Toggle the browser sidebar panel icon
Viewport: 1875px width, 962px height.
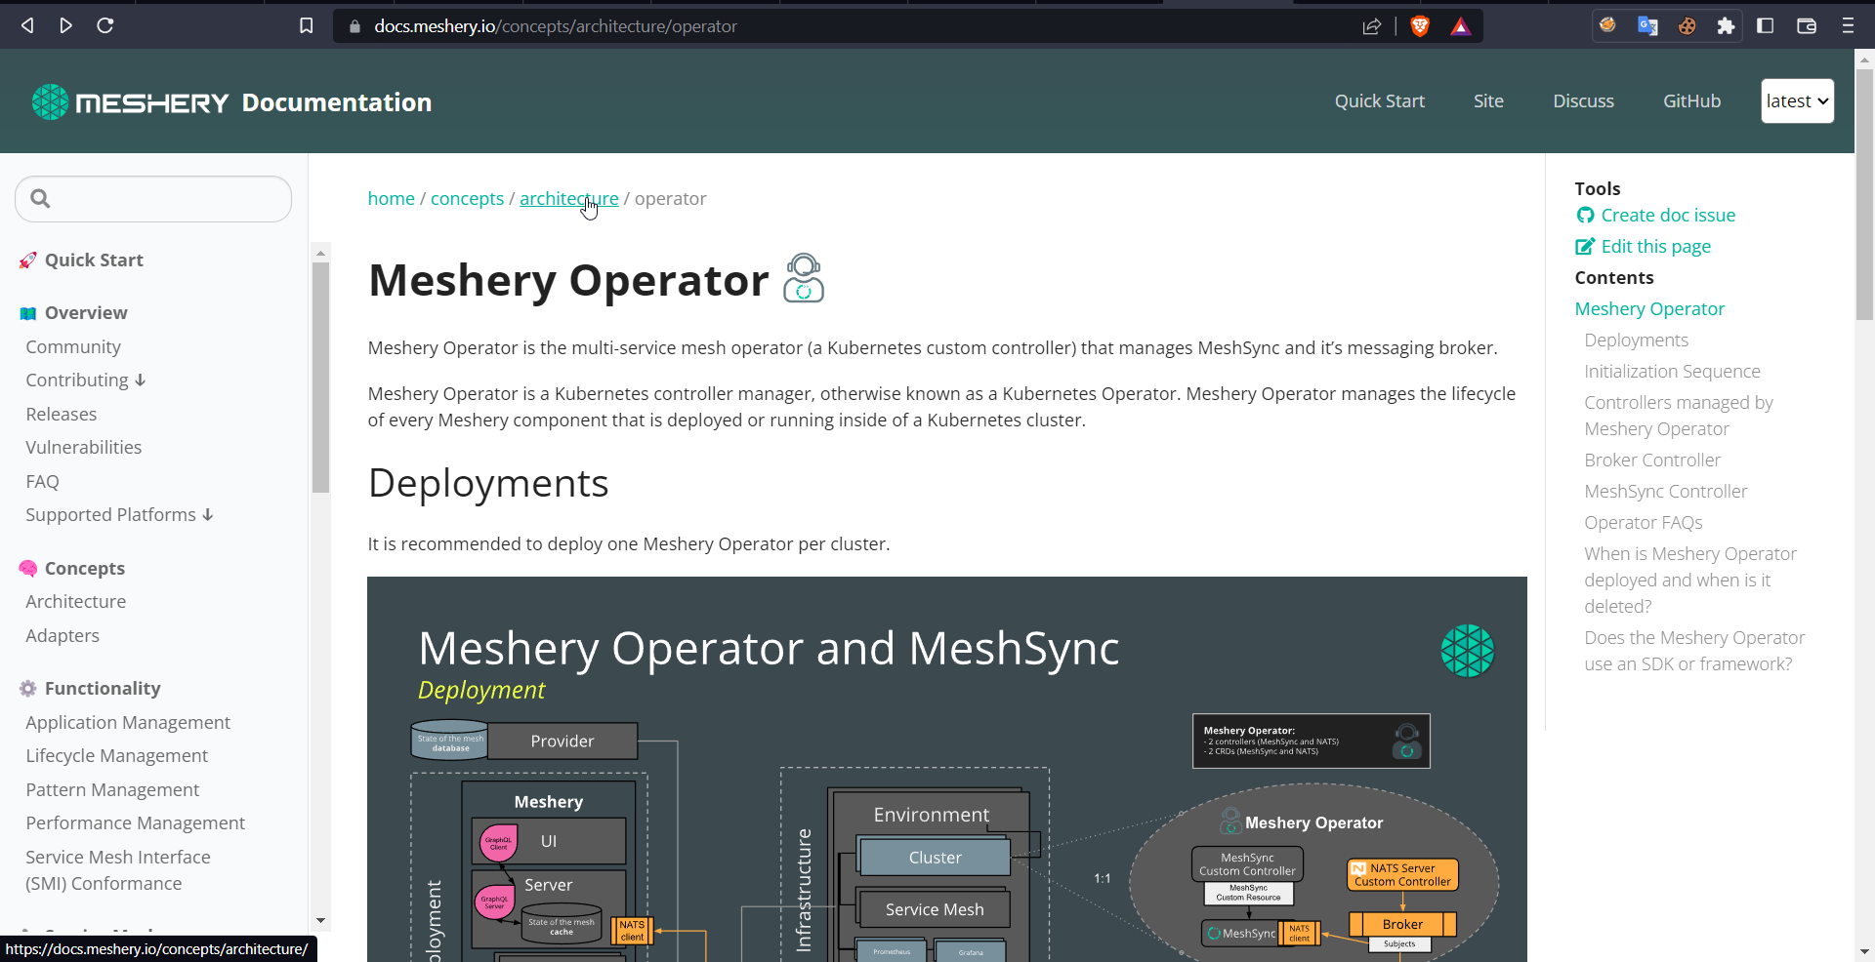point(1766,25)
